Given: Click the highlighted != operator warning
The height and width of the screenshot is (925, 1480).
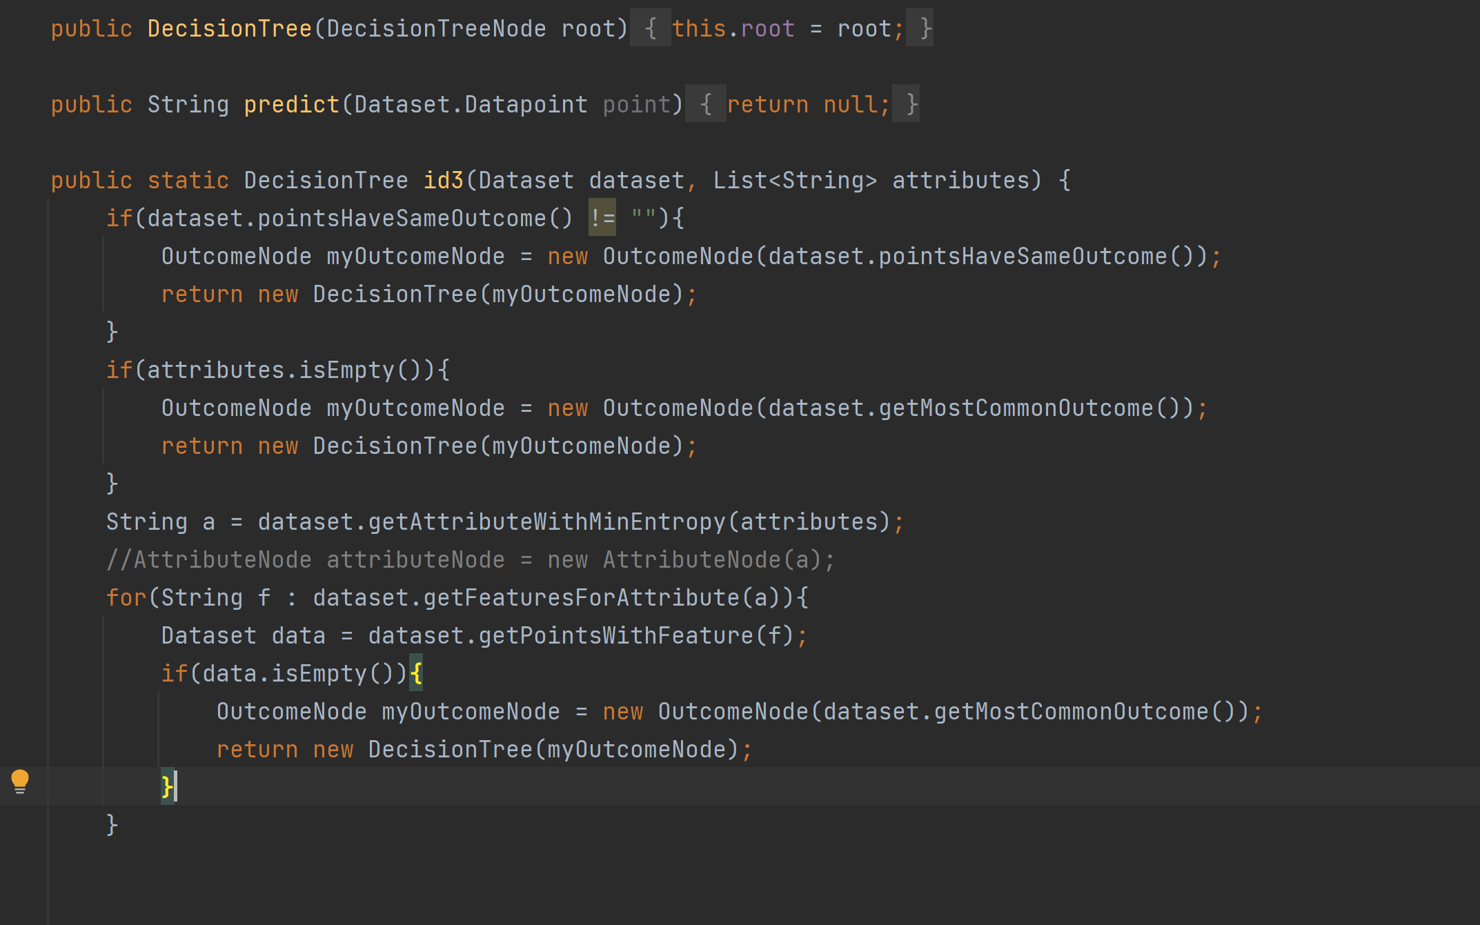Looking at the screenshot, I should point(602,218).
